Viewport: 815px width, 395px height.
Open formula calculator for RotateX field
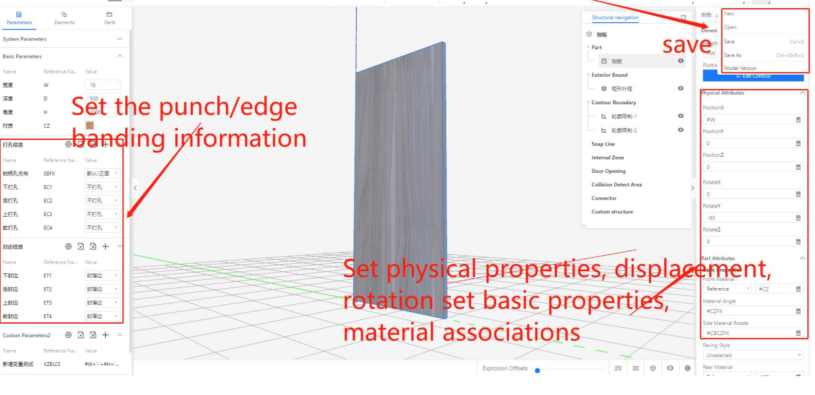coord(798,194)
